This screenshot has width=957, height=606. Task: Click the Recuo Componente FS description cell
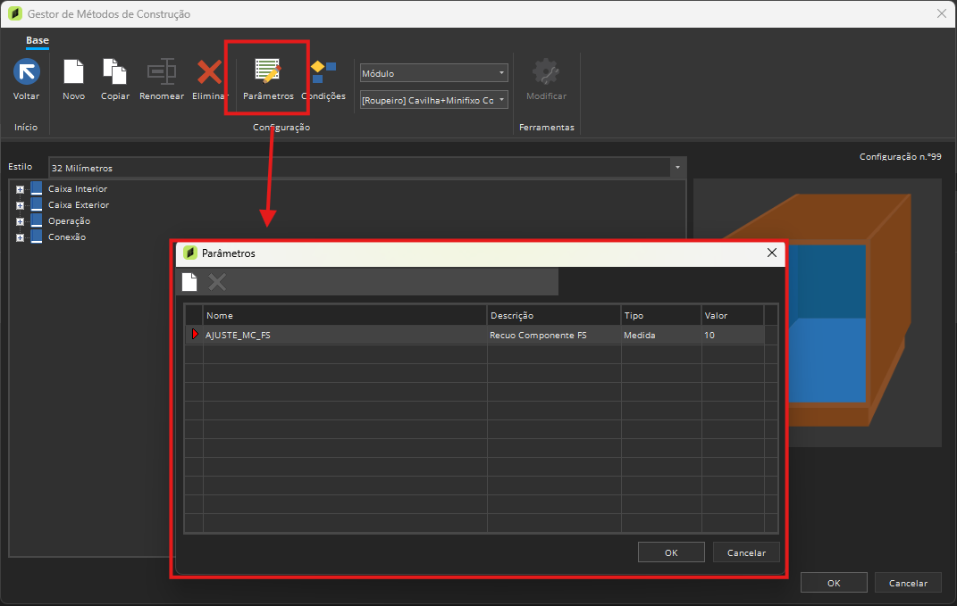pos(554,335)
